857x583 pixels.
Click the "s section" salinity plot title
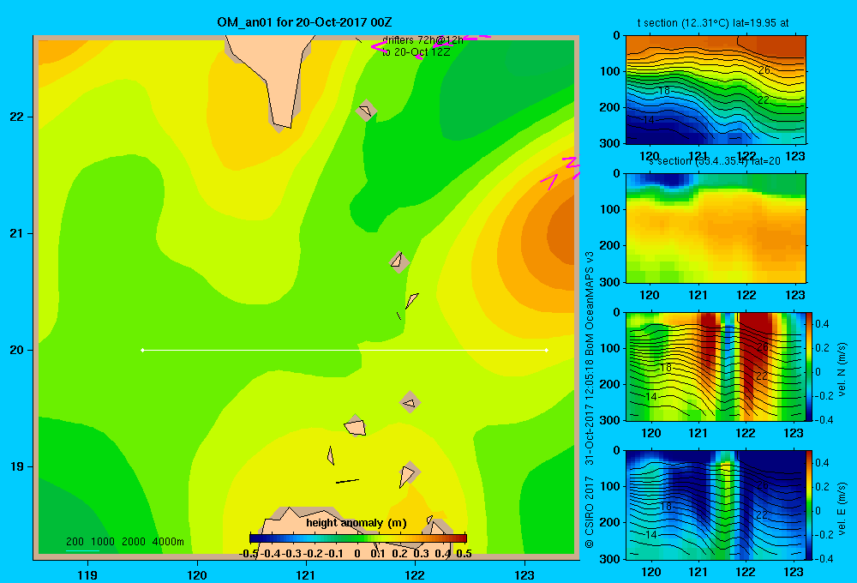[714, 161]
